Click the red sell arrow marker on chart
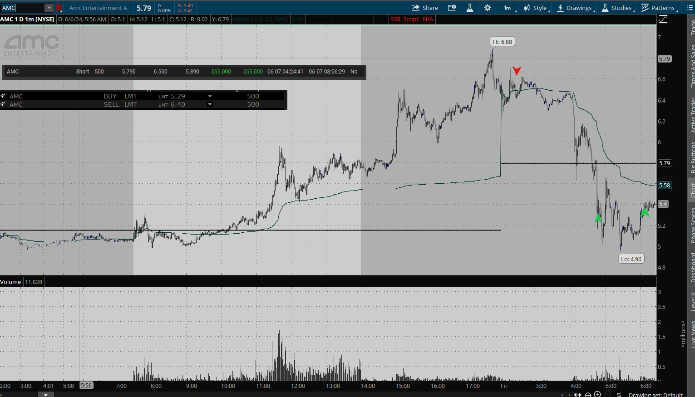 tap(517, 70)
